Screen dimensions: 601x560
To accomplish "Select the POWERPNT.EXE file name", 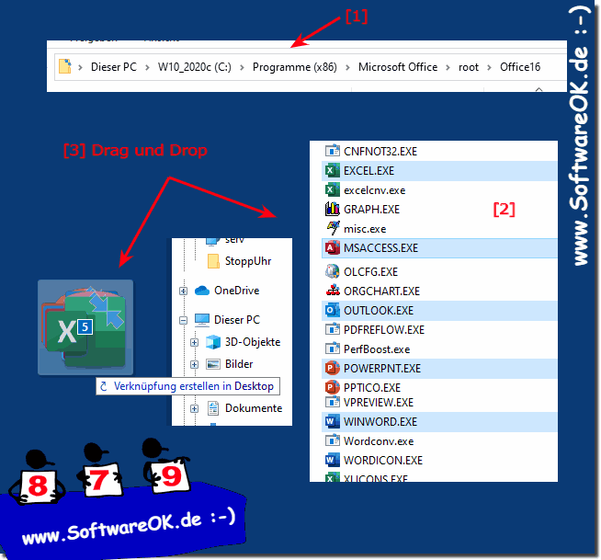I will [382, 368].
